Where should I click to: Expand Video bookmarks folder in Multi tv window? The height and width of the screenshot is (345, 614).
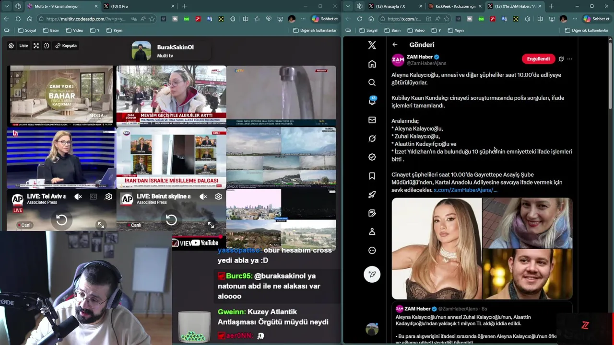point(75,30)
